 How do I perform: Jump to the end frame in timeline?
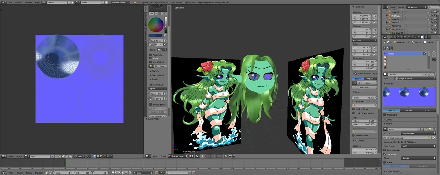[x=130, y=173]
